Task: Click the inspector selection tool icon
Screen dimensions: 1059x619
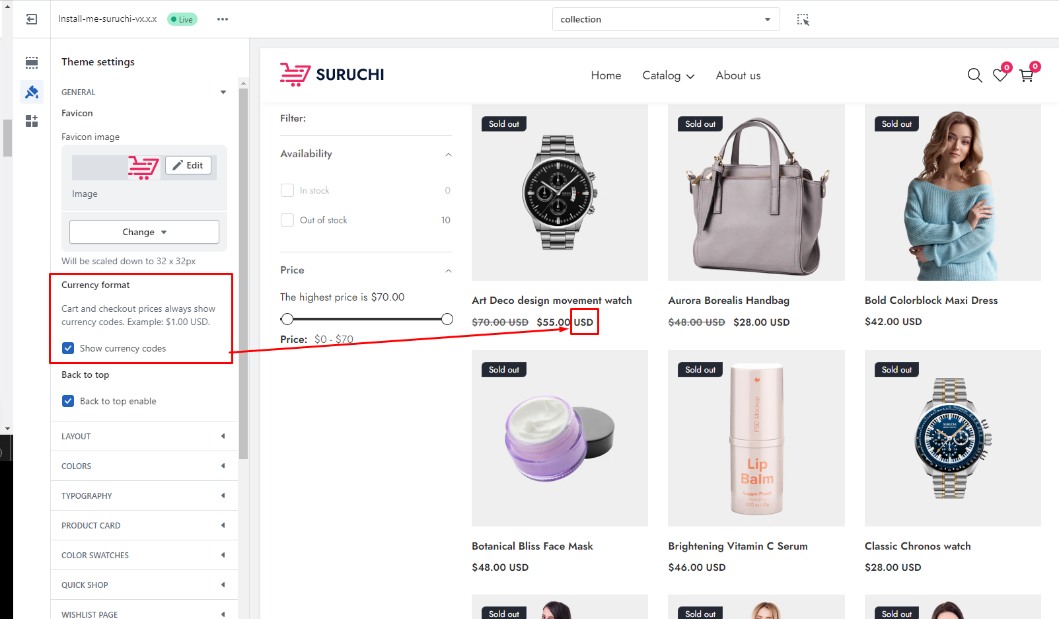Action: (x=803, y=19)
